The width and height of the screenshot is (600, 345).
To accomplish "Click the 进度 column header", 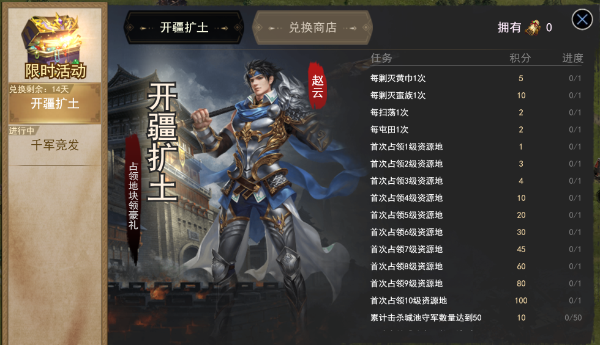I will [572, 58].
